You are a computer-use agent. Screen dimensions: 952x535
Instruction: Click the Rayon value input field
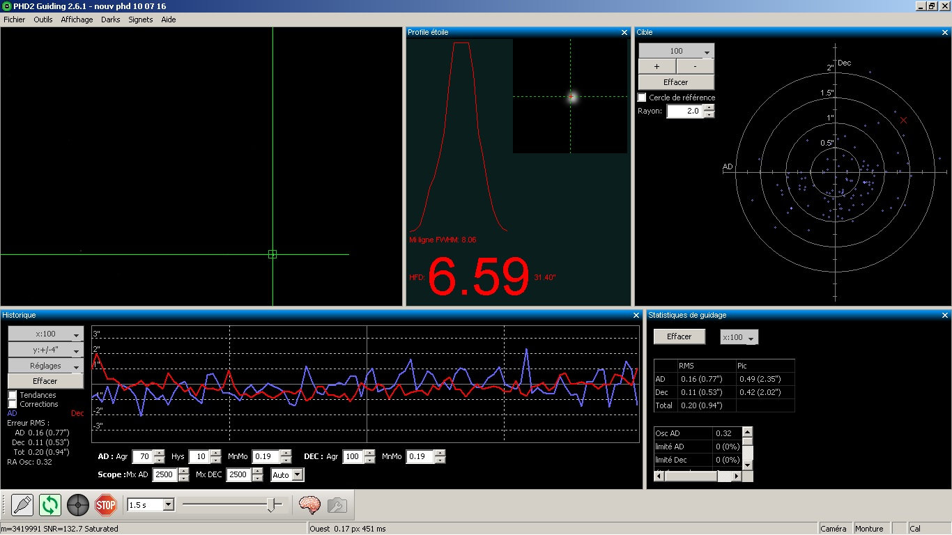point(684,111)
